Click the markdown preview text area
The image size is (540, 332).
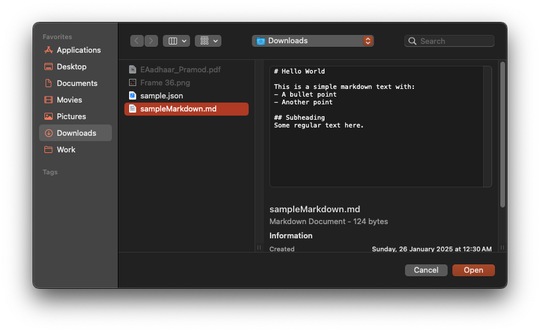(377, 126)
